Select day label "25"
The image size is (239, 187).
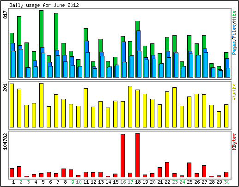(190, 182)
